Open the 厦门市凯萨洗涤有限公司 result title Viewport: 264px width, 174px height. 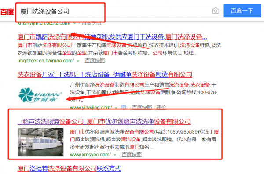pyautogui.click(x=112, y=36)
